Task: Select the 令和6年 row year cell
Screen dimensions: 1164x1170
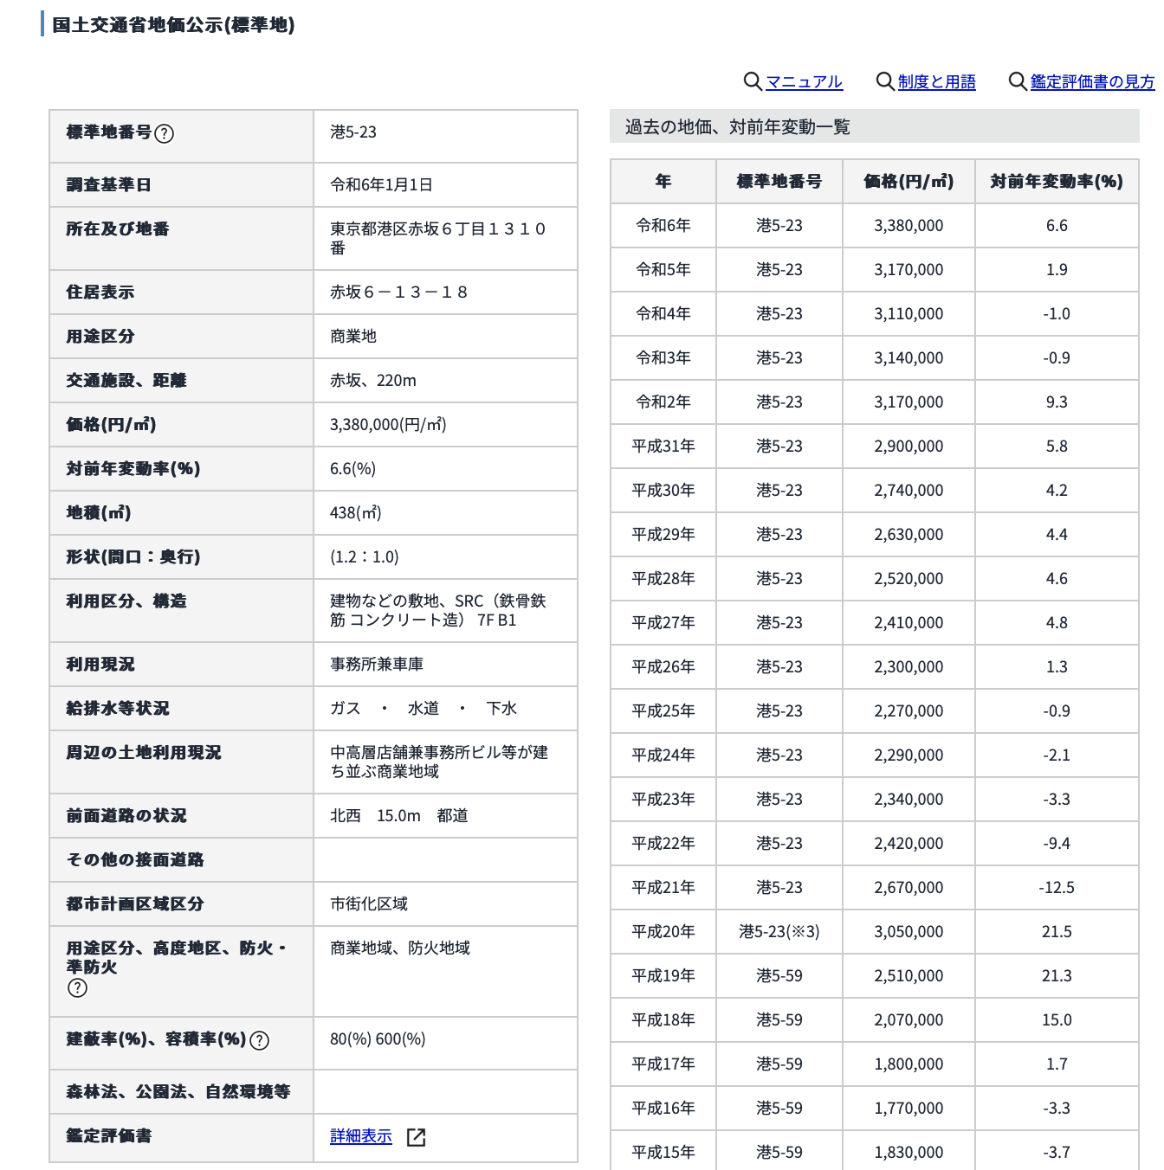Action: (663, 226)
